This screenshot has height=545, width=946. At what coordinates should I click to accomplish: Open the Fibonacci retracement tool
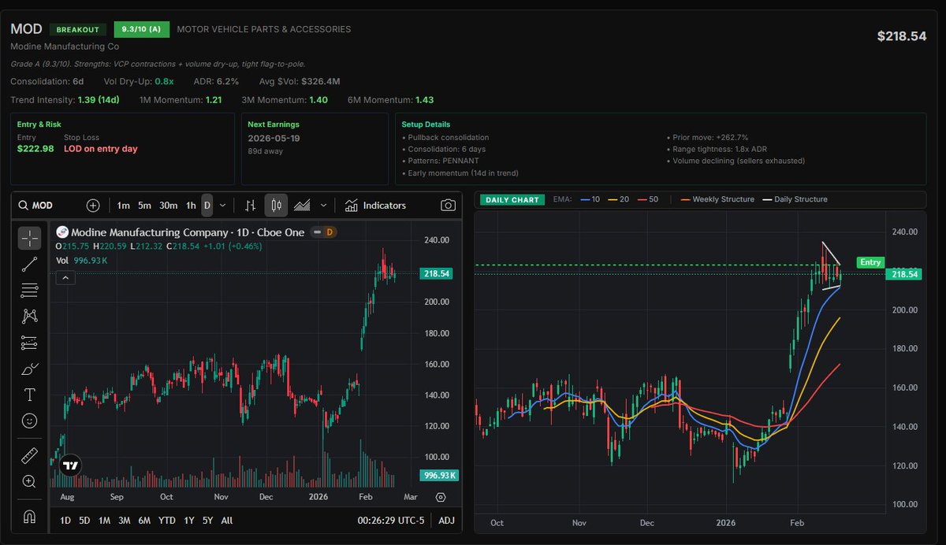click(30, 291)
